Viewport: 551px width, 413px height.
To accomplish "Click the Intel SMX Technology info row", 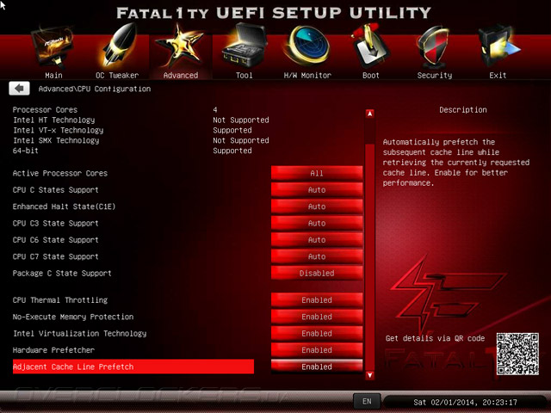I will (141, 140).
